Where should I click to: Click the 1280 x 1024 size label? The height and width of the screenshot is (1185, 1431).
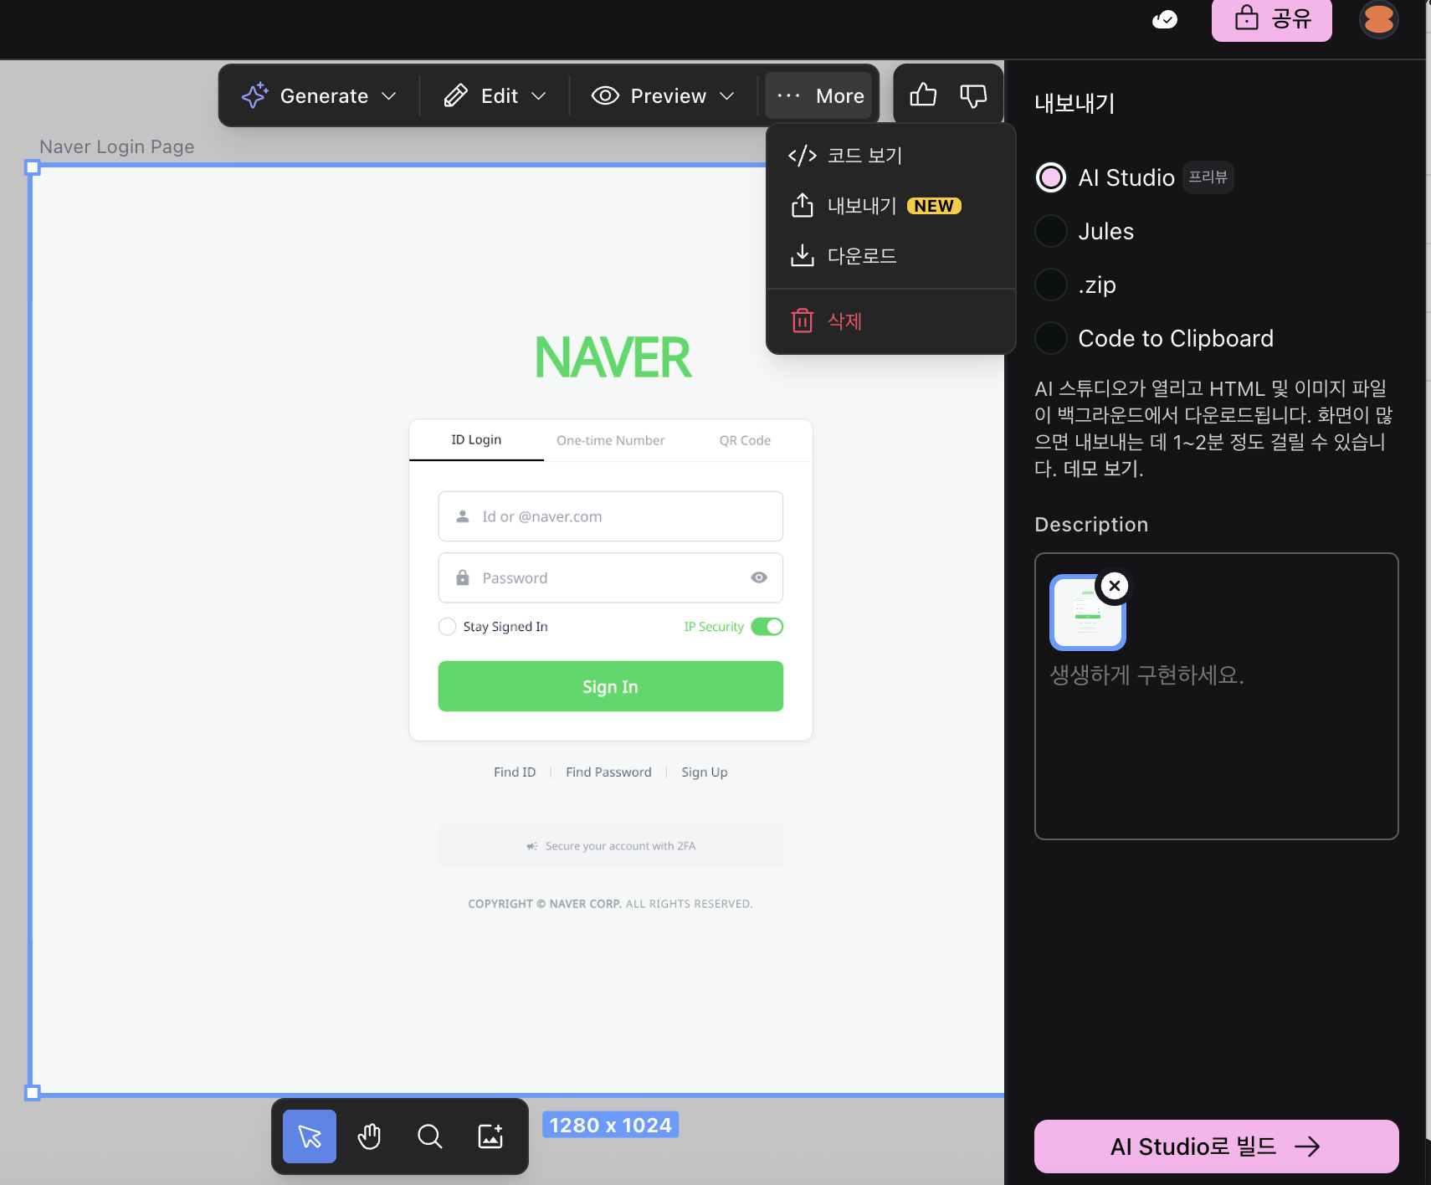pyautogui.click(x=611, y=1126)
